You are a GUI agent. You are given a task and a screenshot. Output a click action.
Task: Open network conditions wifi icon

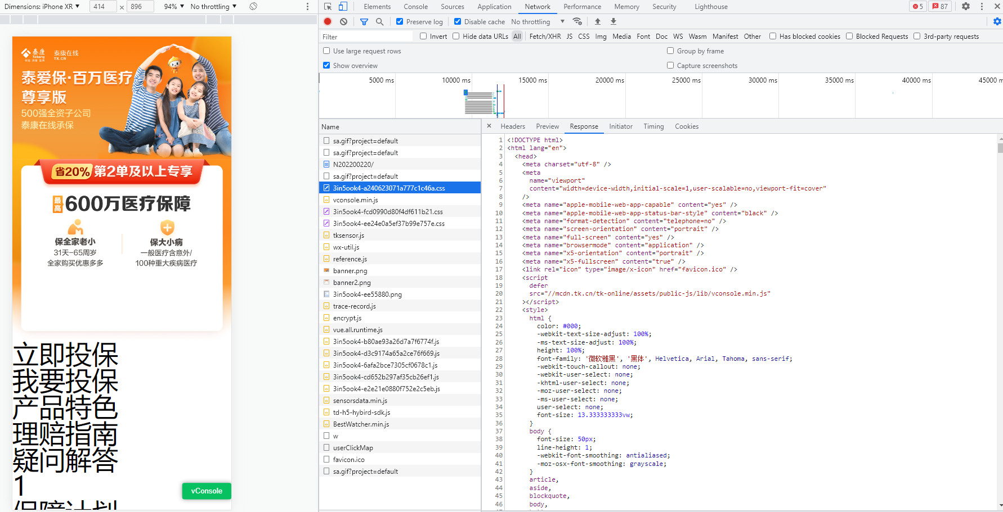coord(577,21)
